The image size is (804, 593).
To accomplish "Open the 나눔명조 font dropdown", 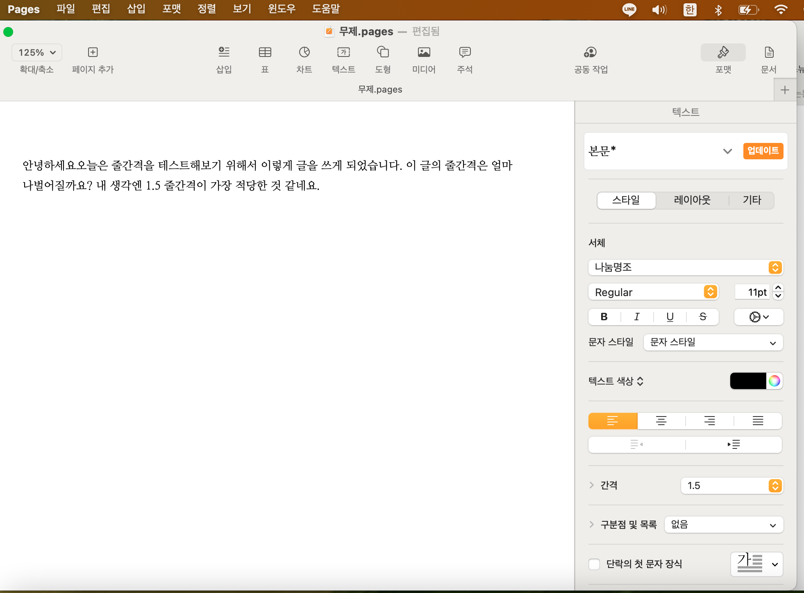I will click(685, 267).
